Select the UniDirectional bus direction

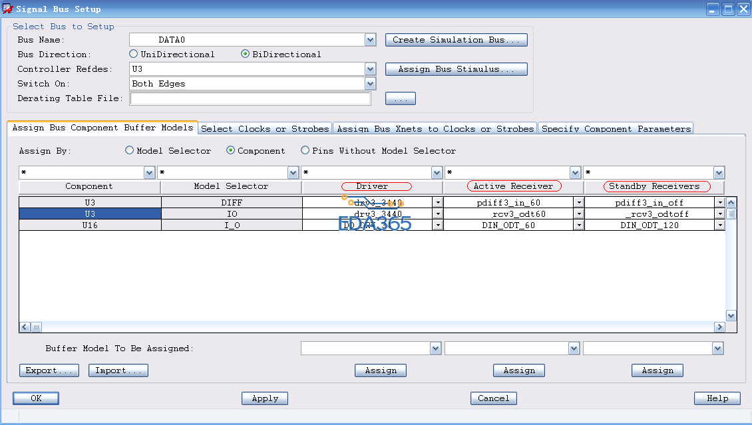tap(133, 54)
